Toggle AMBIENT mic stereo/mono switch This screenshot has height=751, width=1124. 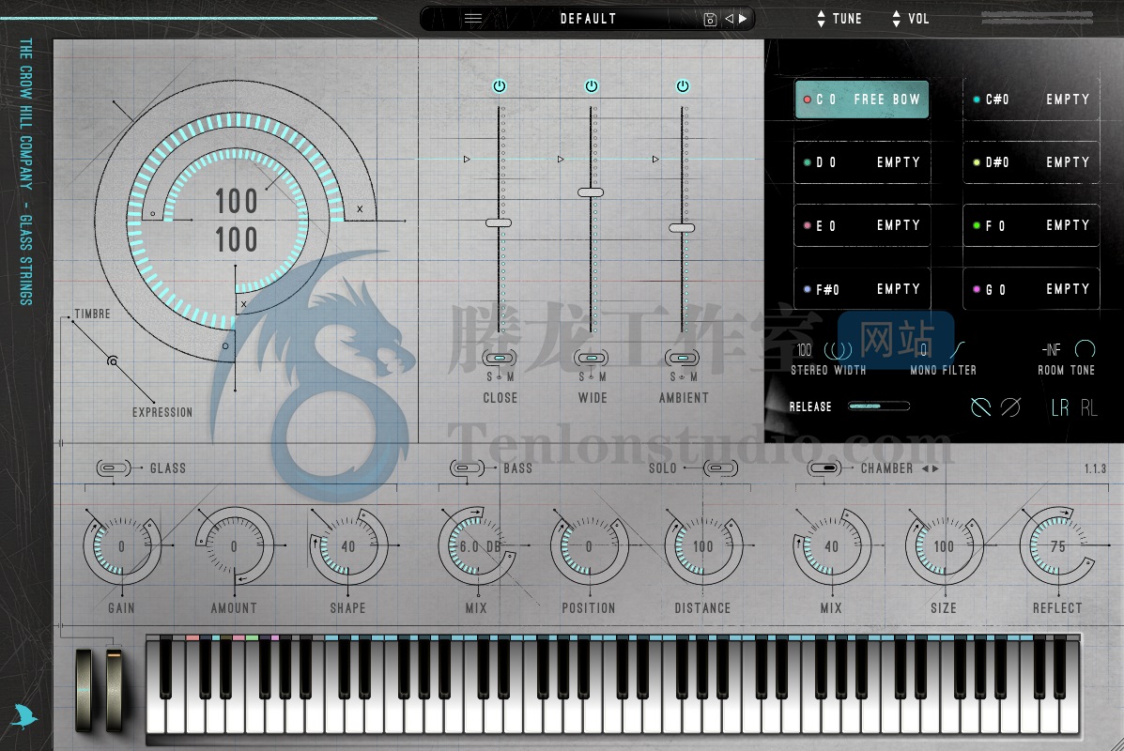(683, 358)
